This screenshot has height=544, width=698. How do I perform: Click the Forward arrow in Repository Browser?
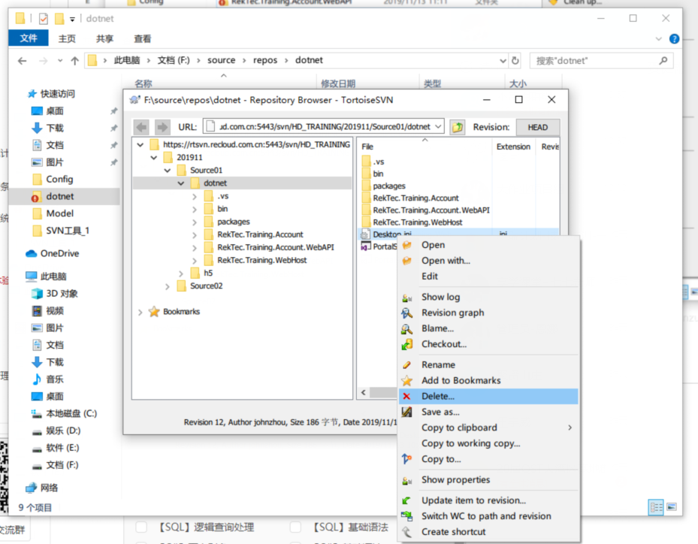coord(162,127)
